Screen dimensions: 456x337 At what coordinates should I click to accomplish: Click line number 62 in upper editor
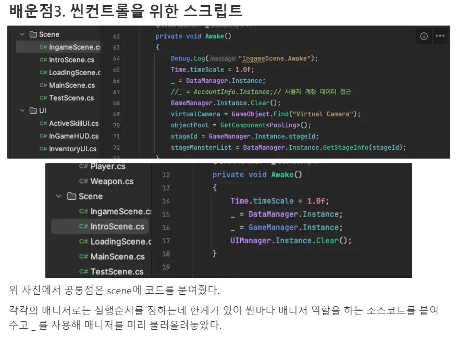point(116,37)
